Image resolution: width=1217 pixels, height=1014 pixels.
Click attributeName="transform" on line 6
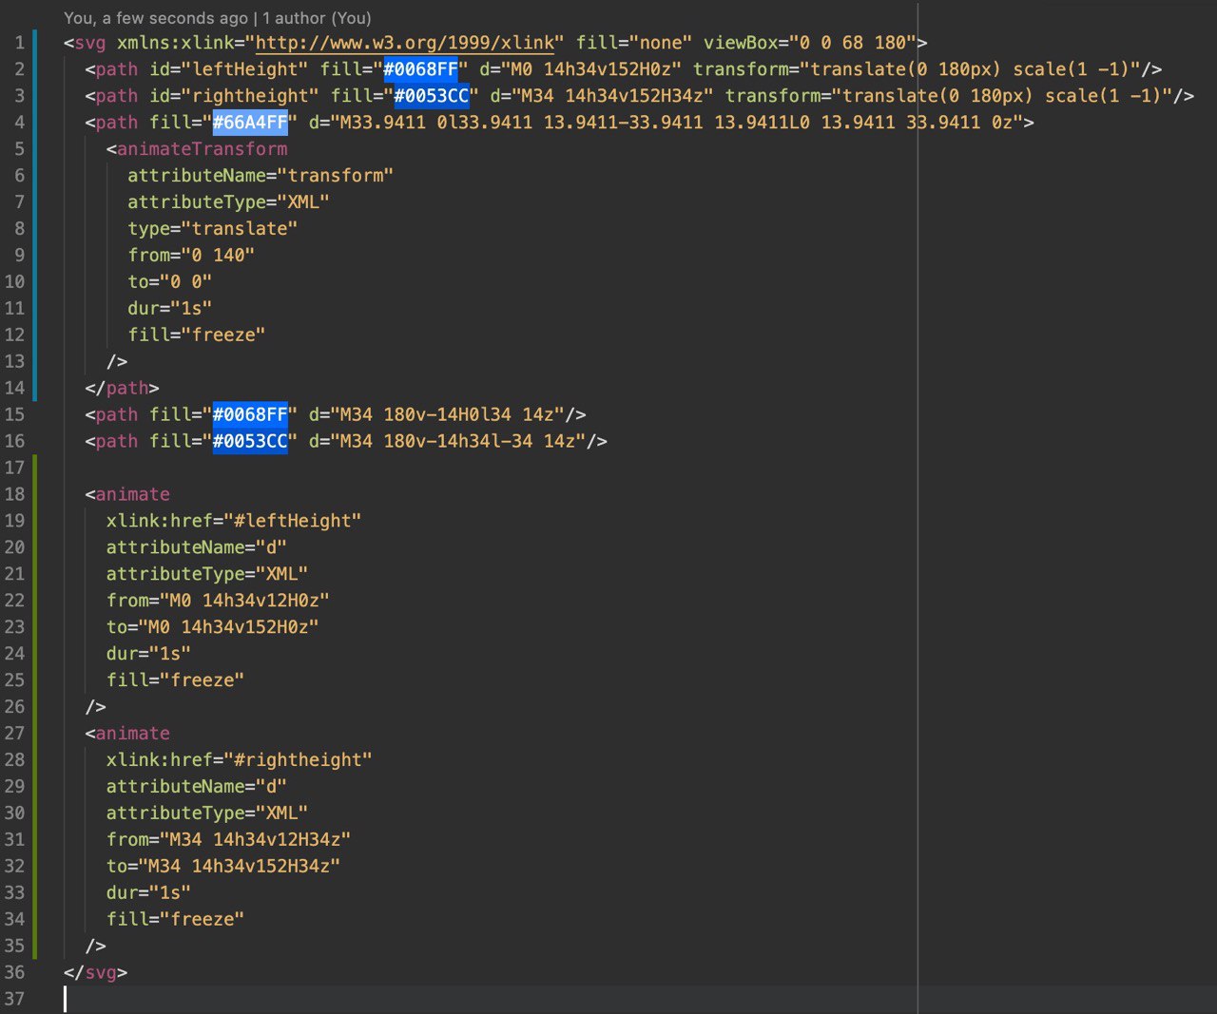(261, 176)
